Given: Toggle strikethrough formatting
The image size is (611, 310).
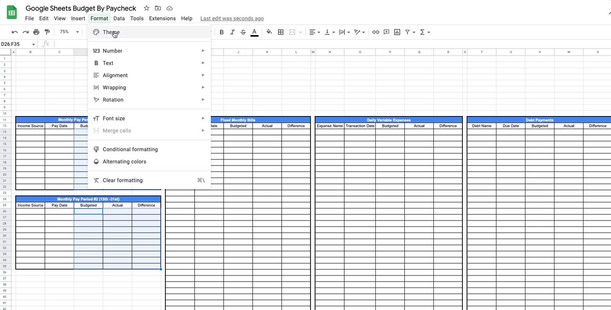Looking at the screenshot, I should point(243,32).
